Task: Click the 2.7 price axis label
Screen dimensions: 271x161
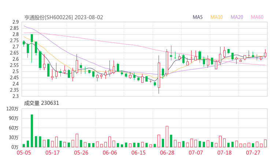Action: [15, 47]
